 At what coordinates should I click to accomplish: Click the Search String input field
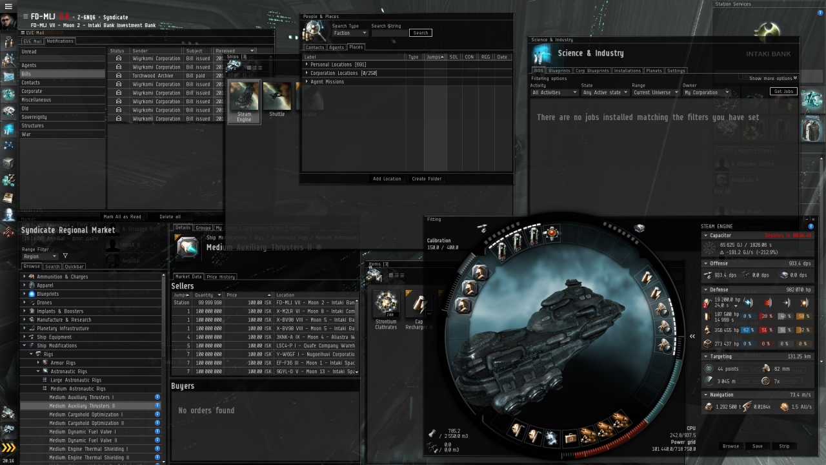point(389,33)
